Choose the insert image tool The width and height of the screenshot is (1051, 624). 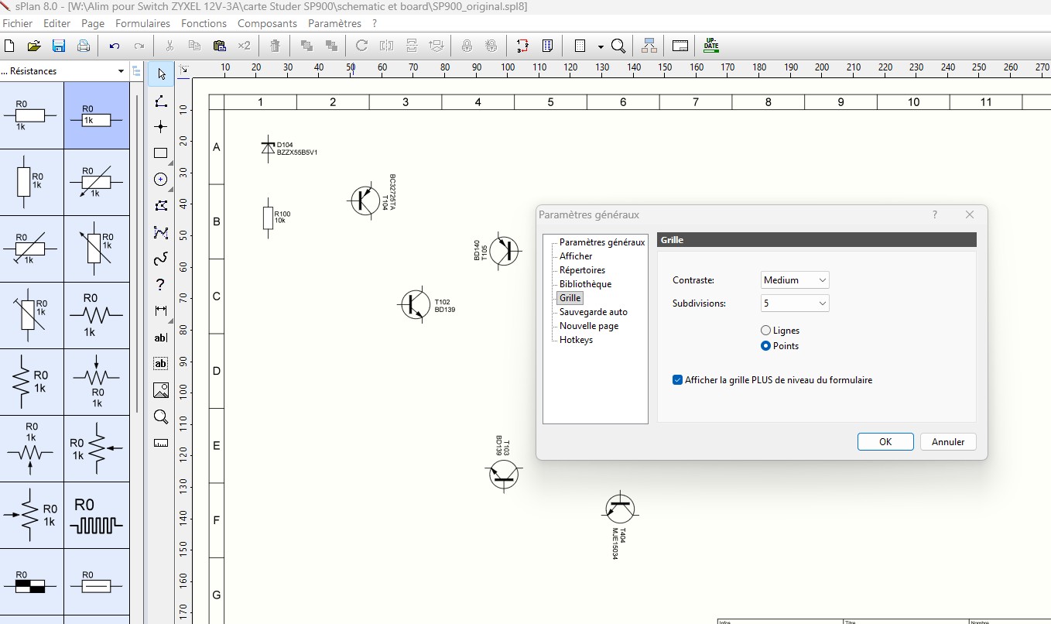161,390
